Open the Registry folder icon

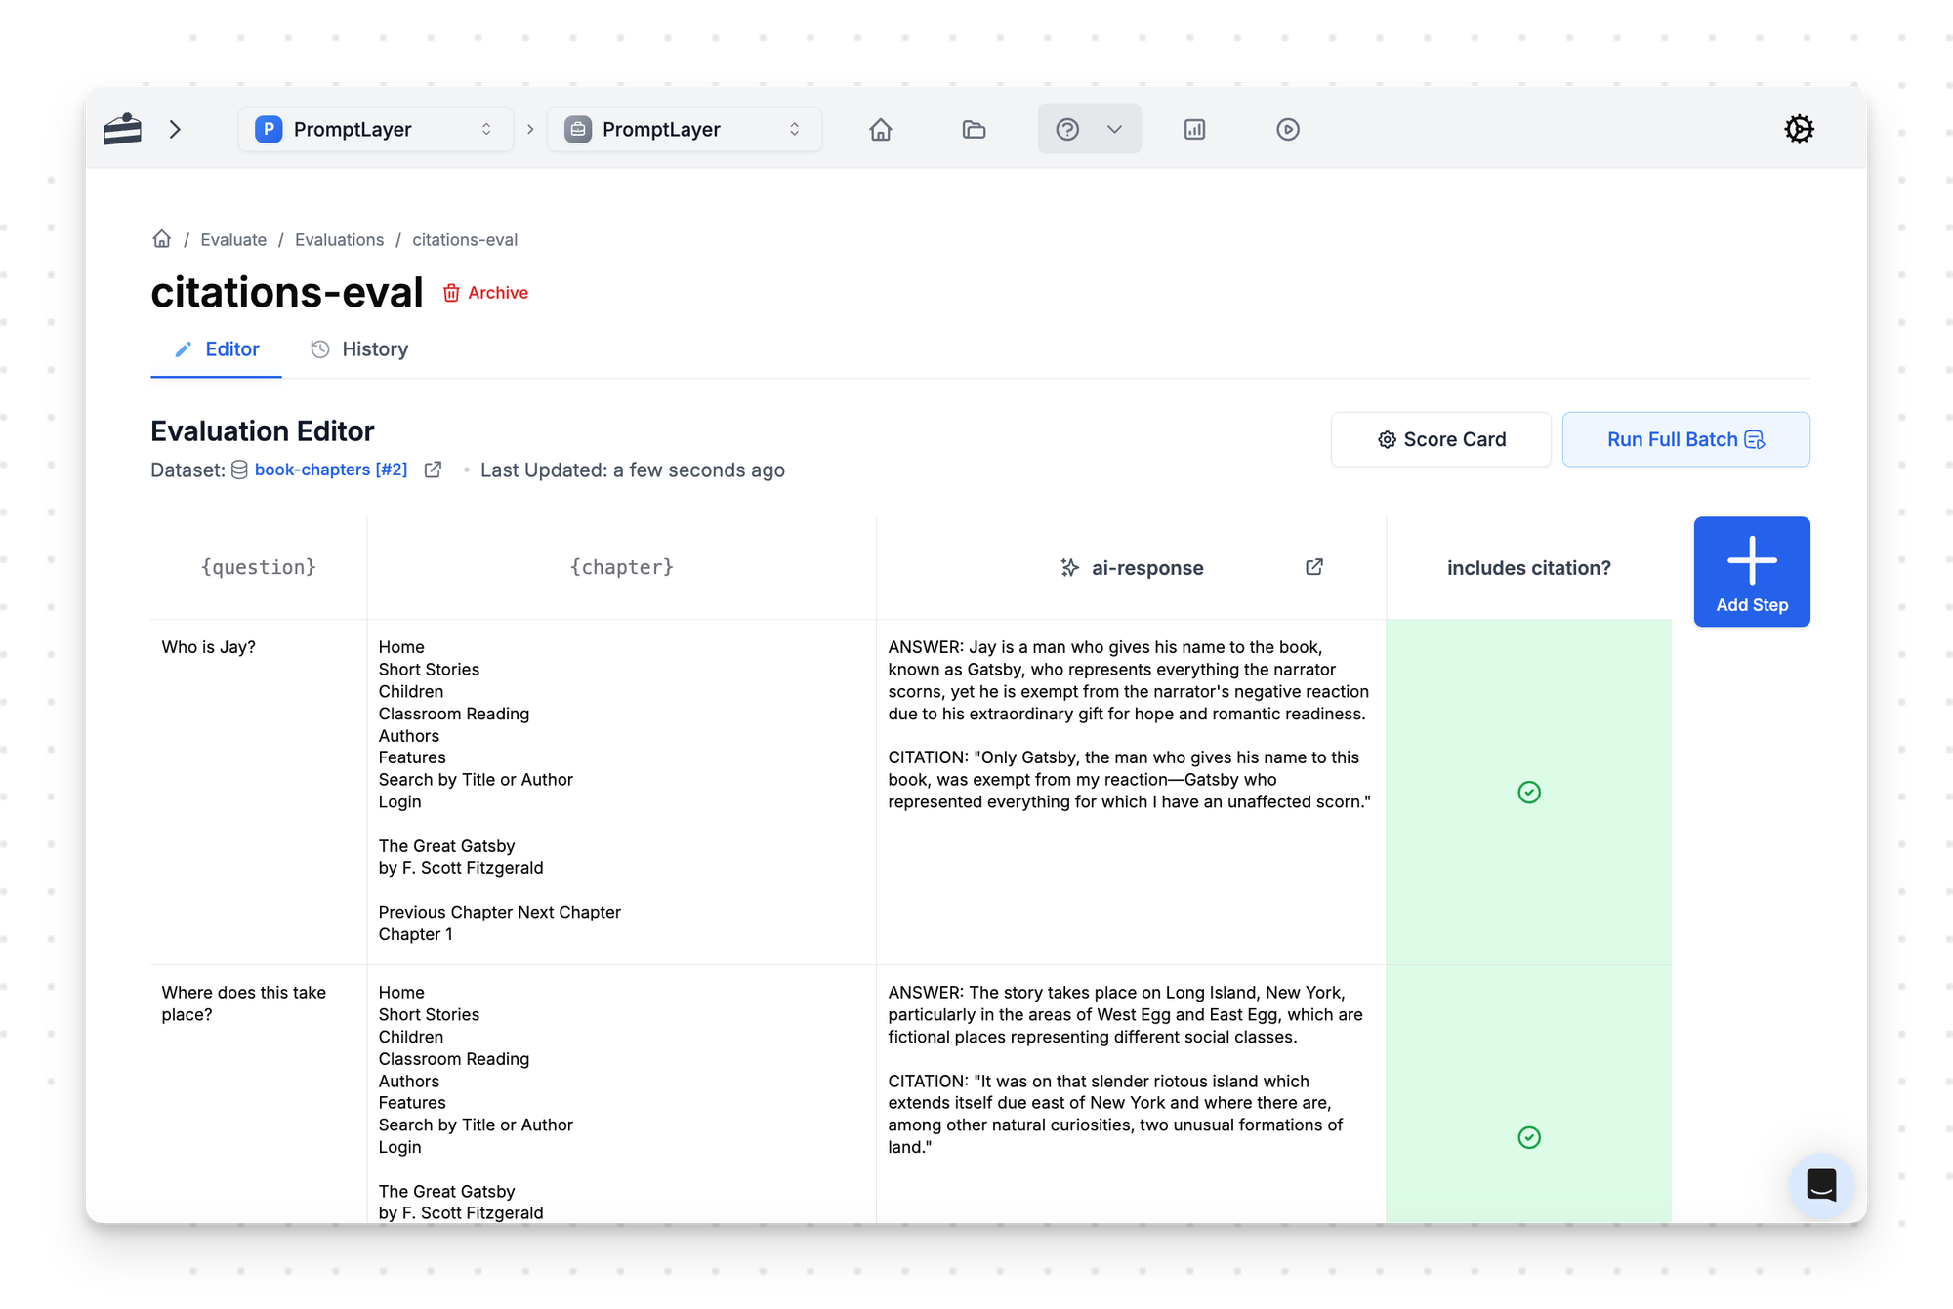pyautogui.click(x=974, y=129)
